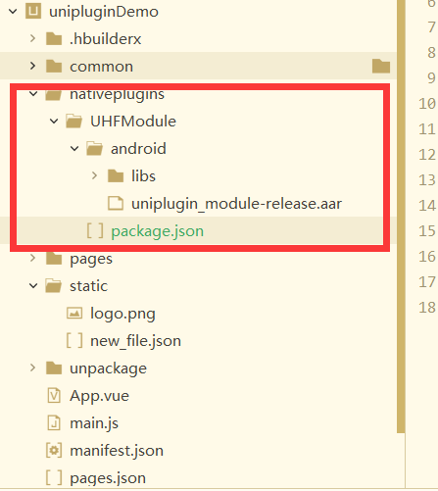Screen dimensions: 438x491
Task: Select the pages folder label
Action: pyautogui.click(x=91, y=259)
